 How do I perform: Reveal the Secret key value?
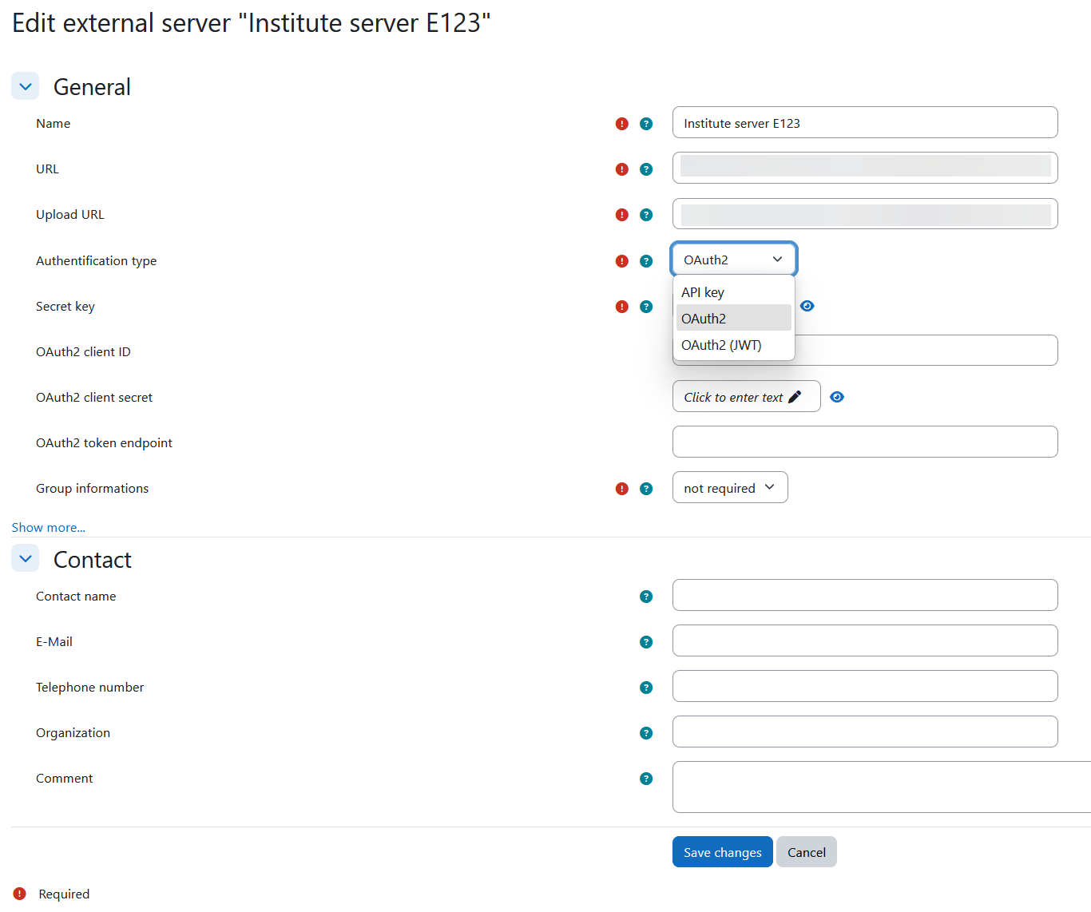tap(807, 306)
